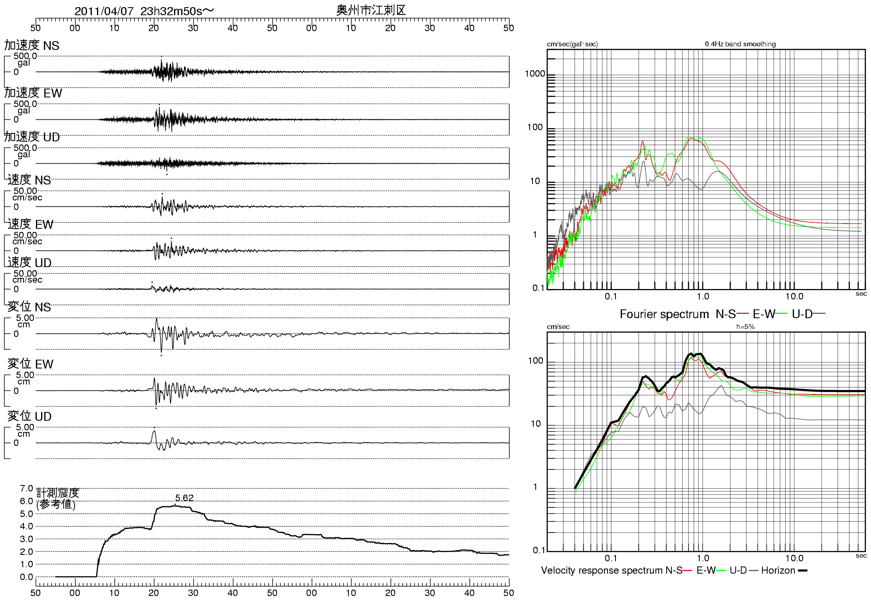Click the red N-S velocity response legend line
The width and height of the screenshot is (871, 600).
click(687, 570)
